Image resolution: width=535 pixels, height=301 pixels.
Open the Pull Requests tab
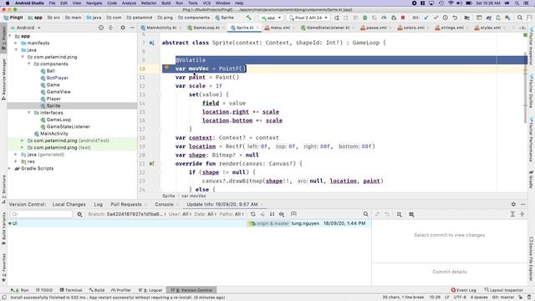tap(126, 204)
